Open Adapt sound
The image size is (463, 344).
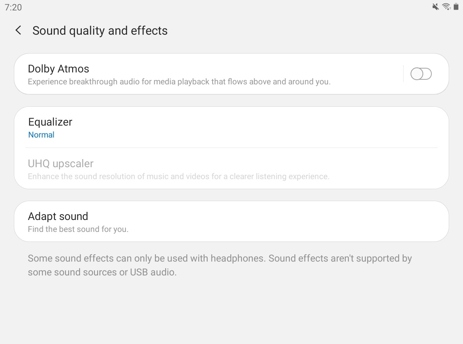pos(58,216)
